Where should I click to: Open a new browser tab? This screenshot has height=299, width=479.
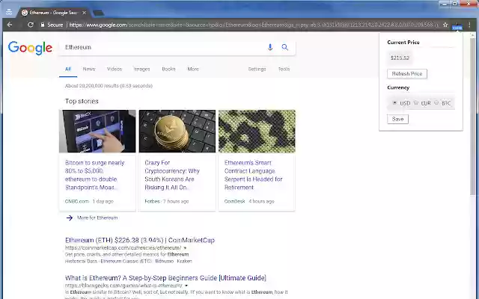coord(98,13)
